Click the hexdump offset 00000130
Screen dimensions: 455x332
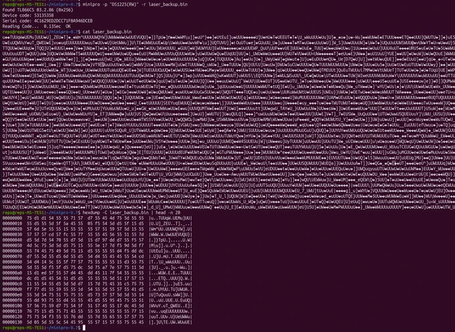point(12,323)
